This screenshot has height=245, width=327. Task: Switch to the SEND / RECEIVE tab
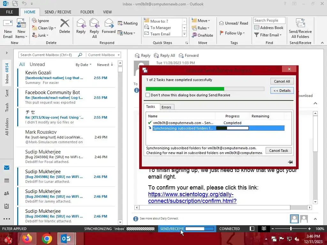(58, 12)
